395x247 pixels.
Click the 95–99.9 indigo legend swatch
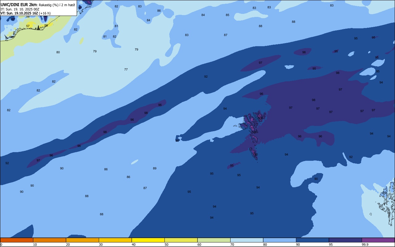pyautogui.click(x=345, y=240)
